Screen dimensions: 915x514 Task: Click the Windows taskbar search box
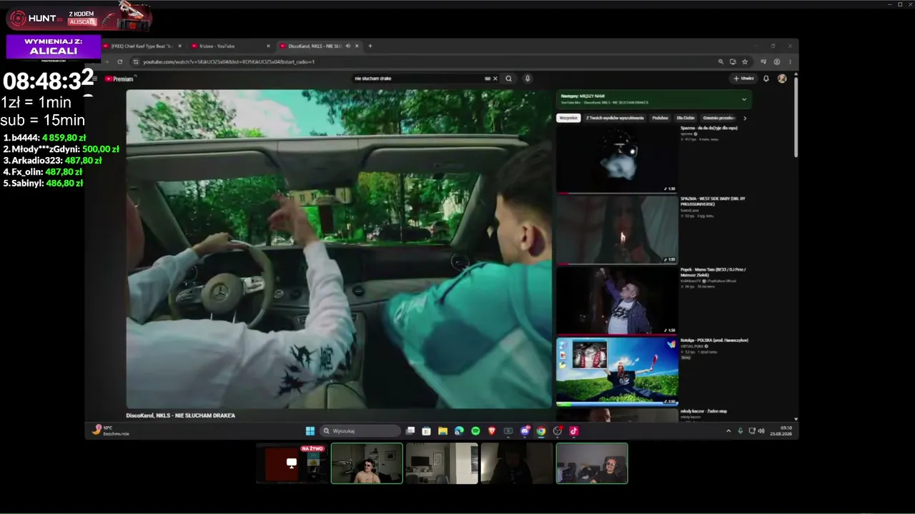360,430
